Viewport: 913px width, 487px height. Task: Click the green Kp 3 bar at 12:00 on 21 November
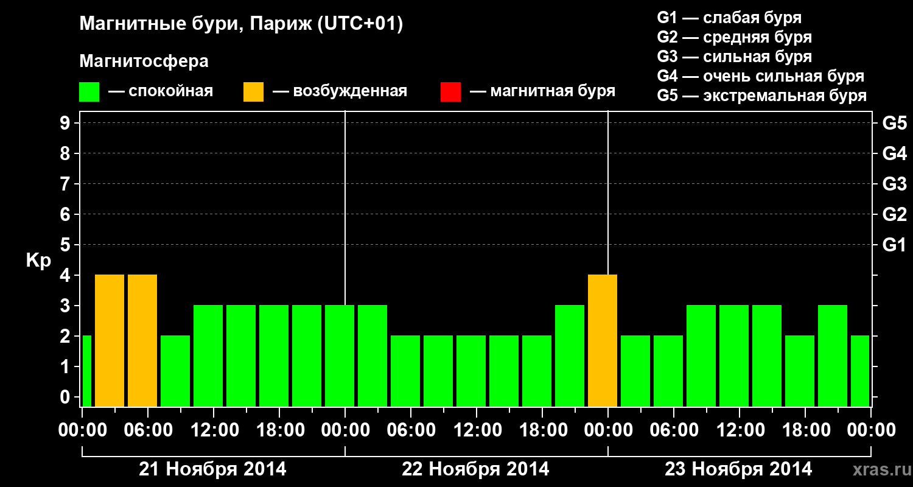click(x=208, y=356)
